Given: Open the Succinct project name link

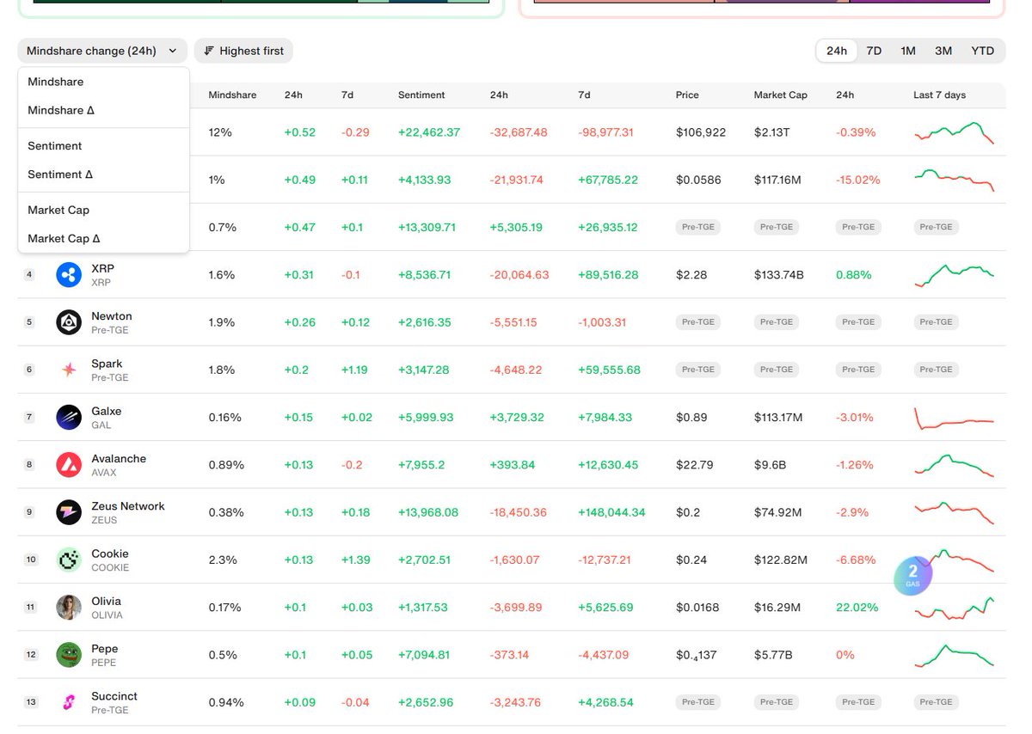Looking at the screenshot, I should 114,696.
